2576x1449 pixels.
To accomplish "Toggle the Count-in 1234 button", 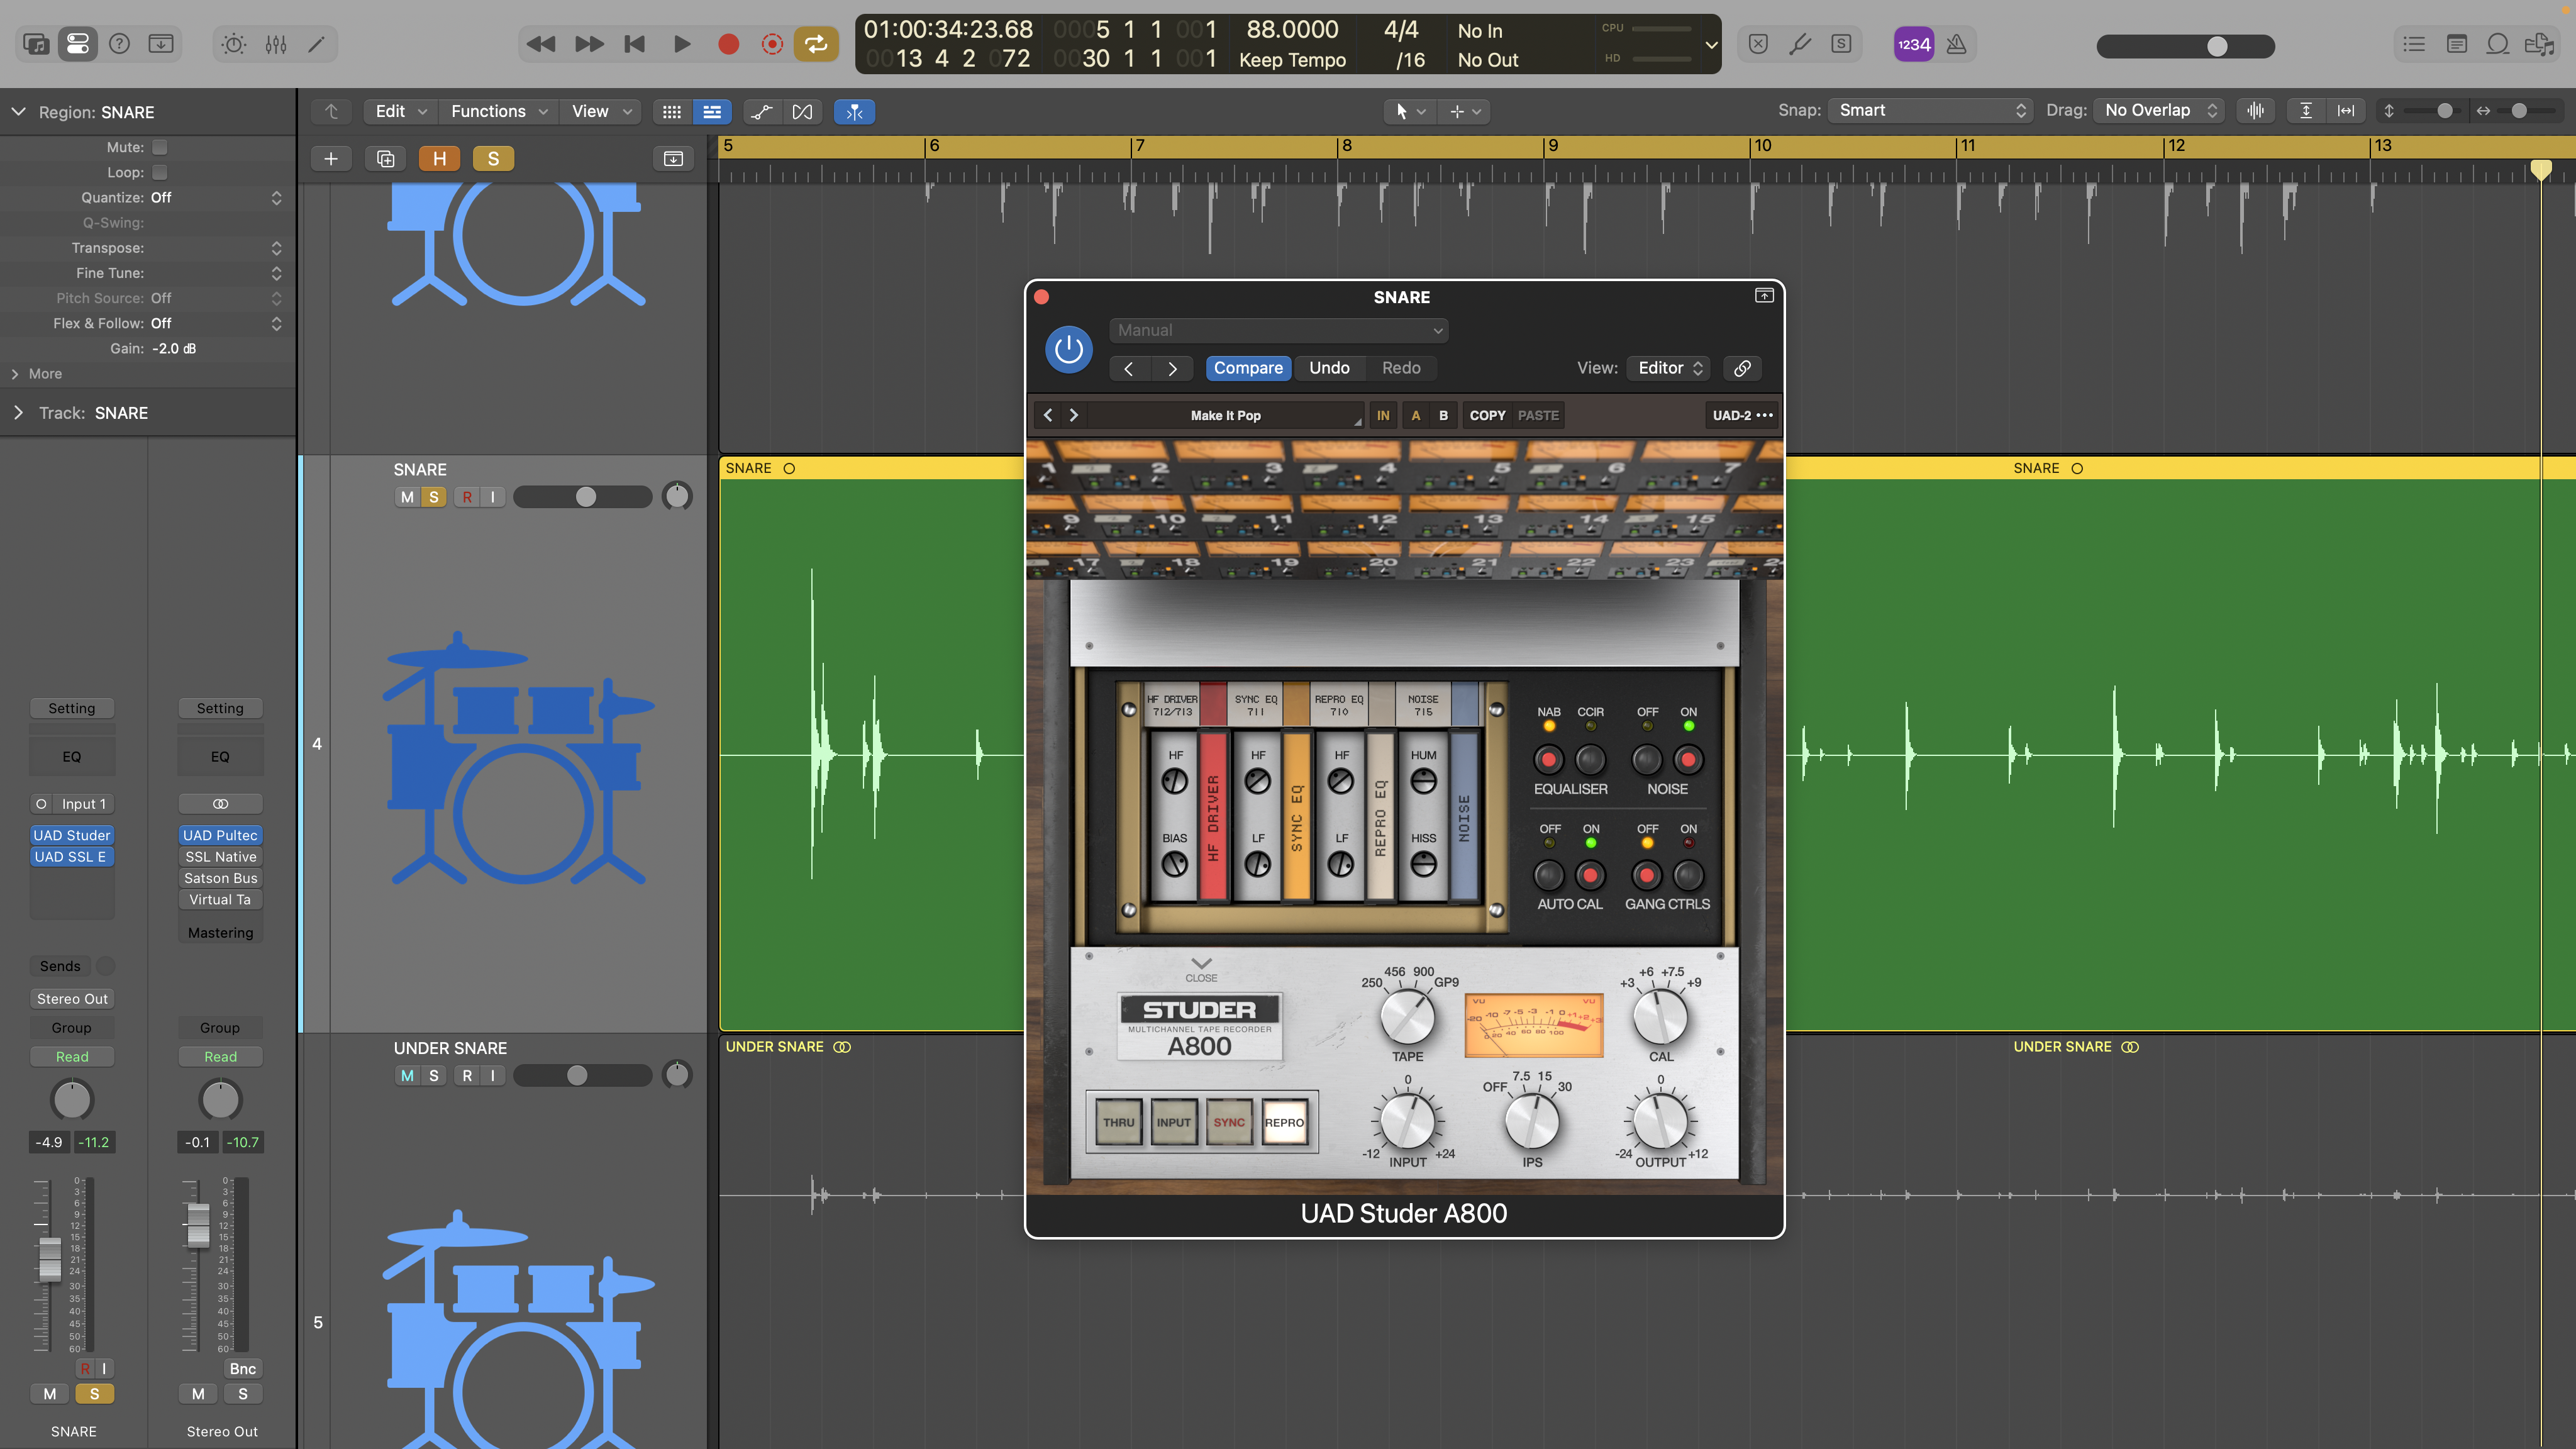I will (1914, 44).
